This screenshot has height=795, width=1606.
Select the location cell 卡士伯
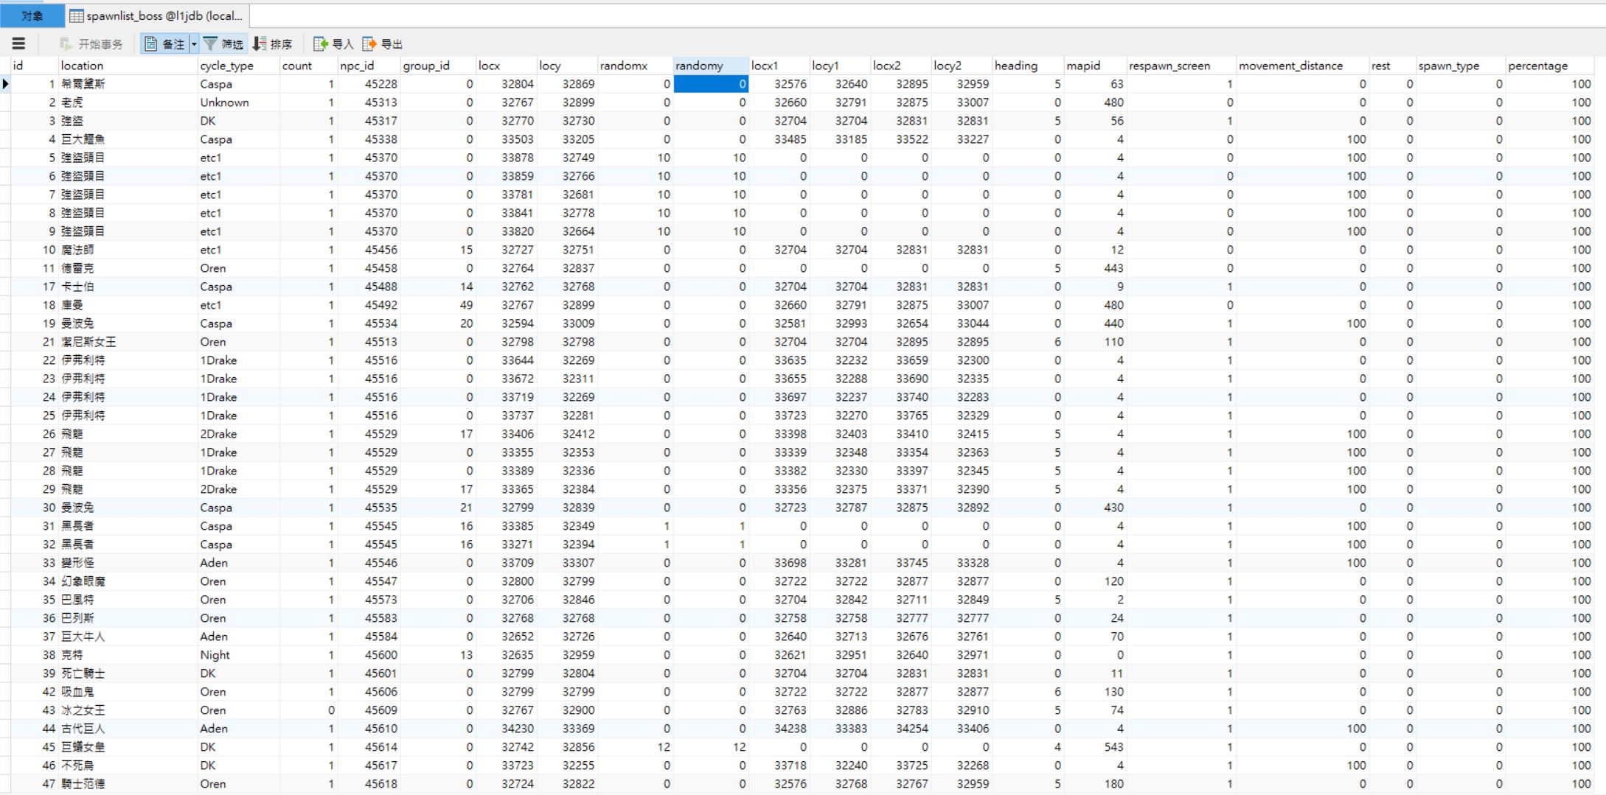pyautogui.click(x=128, y=287)
